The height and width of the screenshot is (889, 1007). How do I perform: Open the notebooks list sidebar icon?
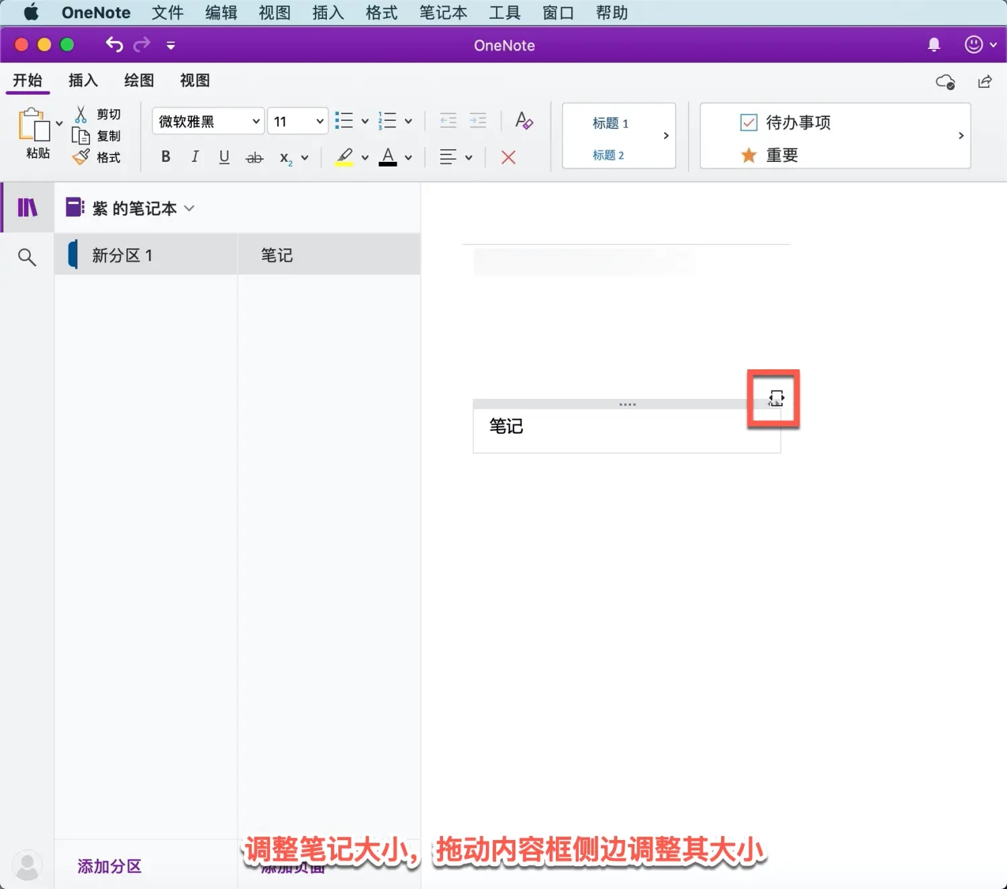(x=27, y=207)
